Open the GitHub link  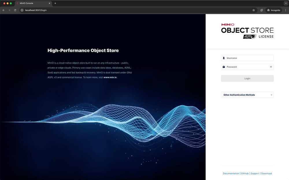(x=245, y=173)
